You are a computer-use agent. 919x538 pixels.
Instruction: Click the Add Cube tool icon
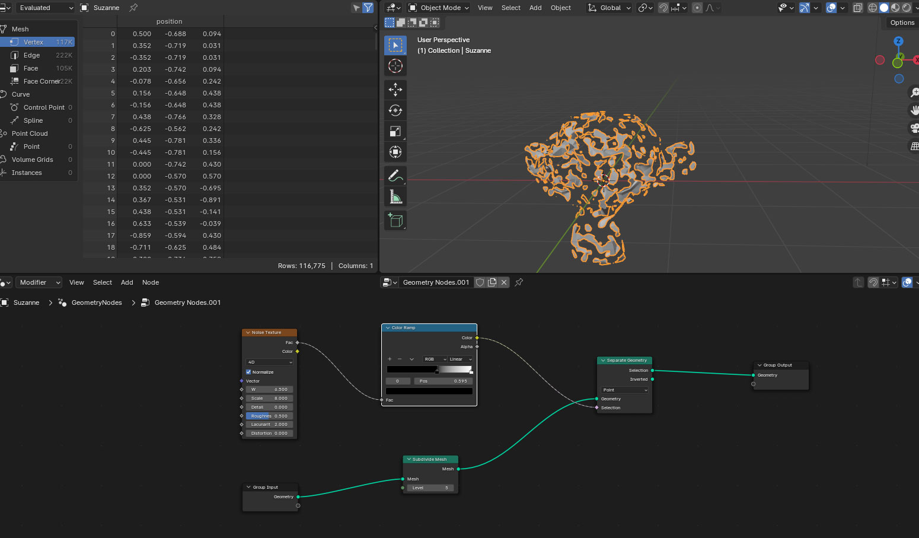click(x=395, y=221)
